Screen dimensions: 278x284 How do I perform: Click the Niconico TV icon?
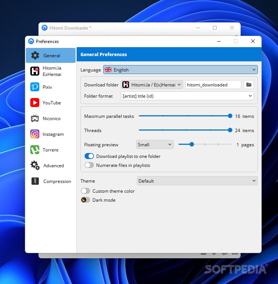[x=35, y=119]
